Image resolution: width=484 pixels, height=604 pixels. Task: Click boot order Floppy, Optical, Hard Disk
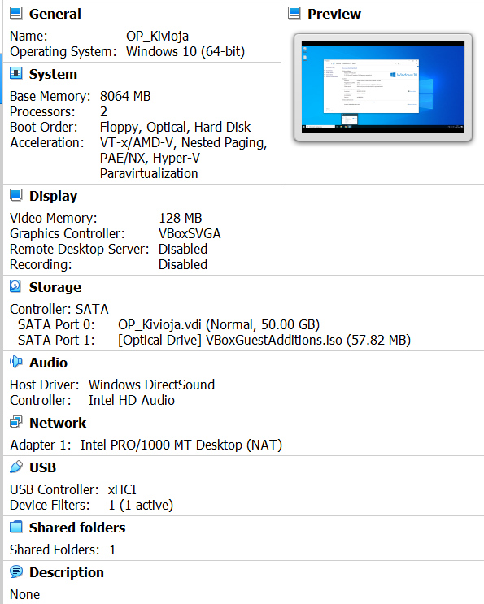pos(176,127)
